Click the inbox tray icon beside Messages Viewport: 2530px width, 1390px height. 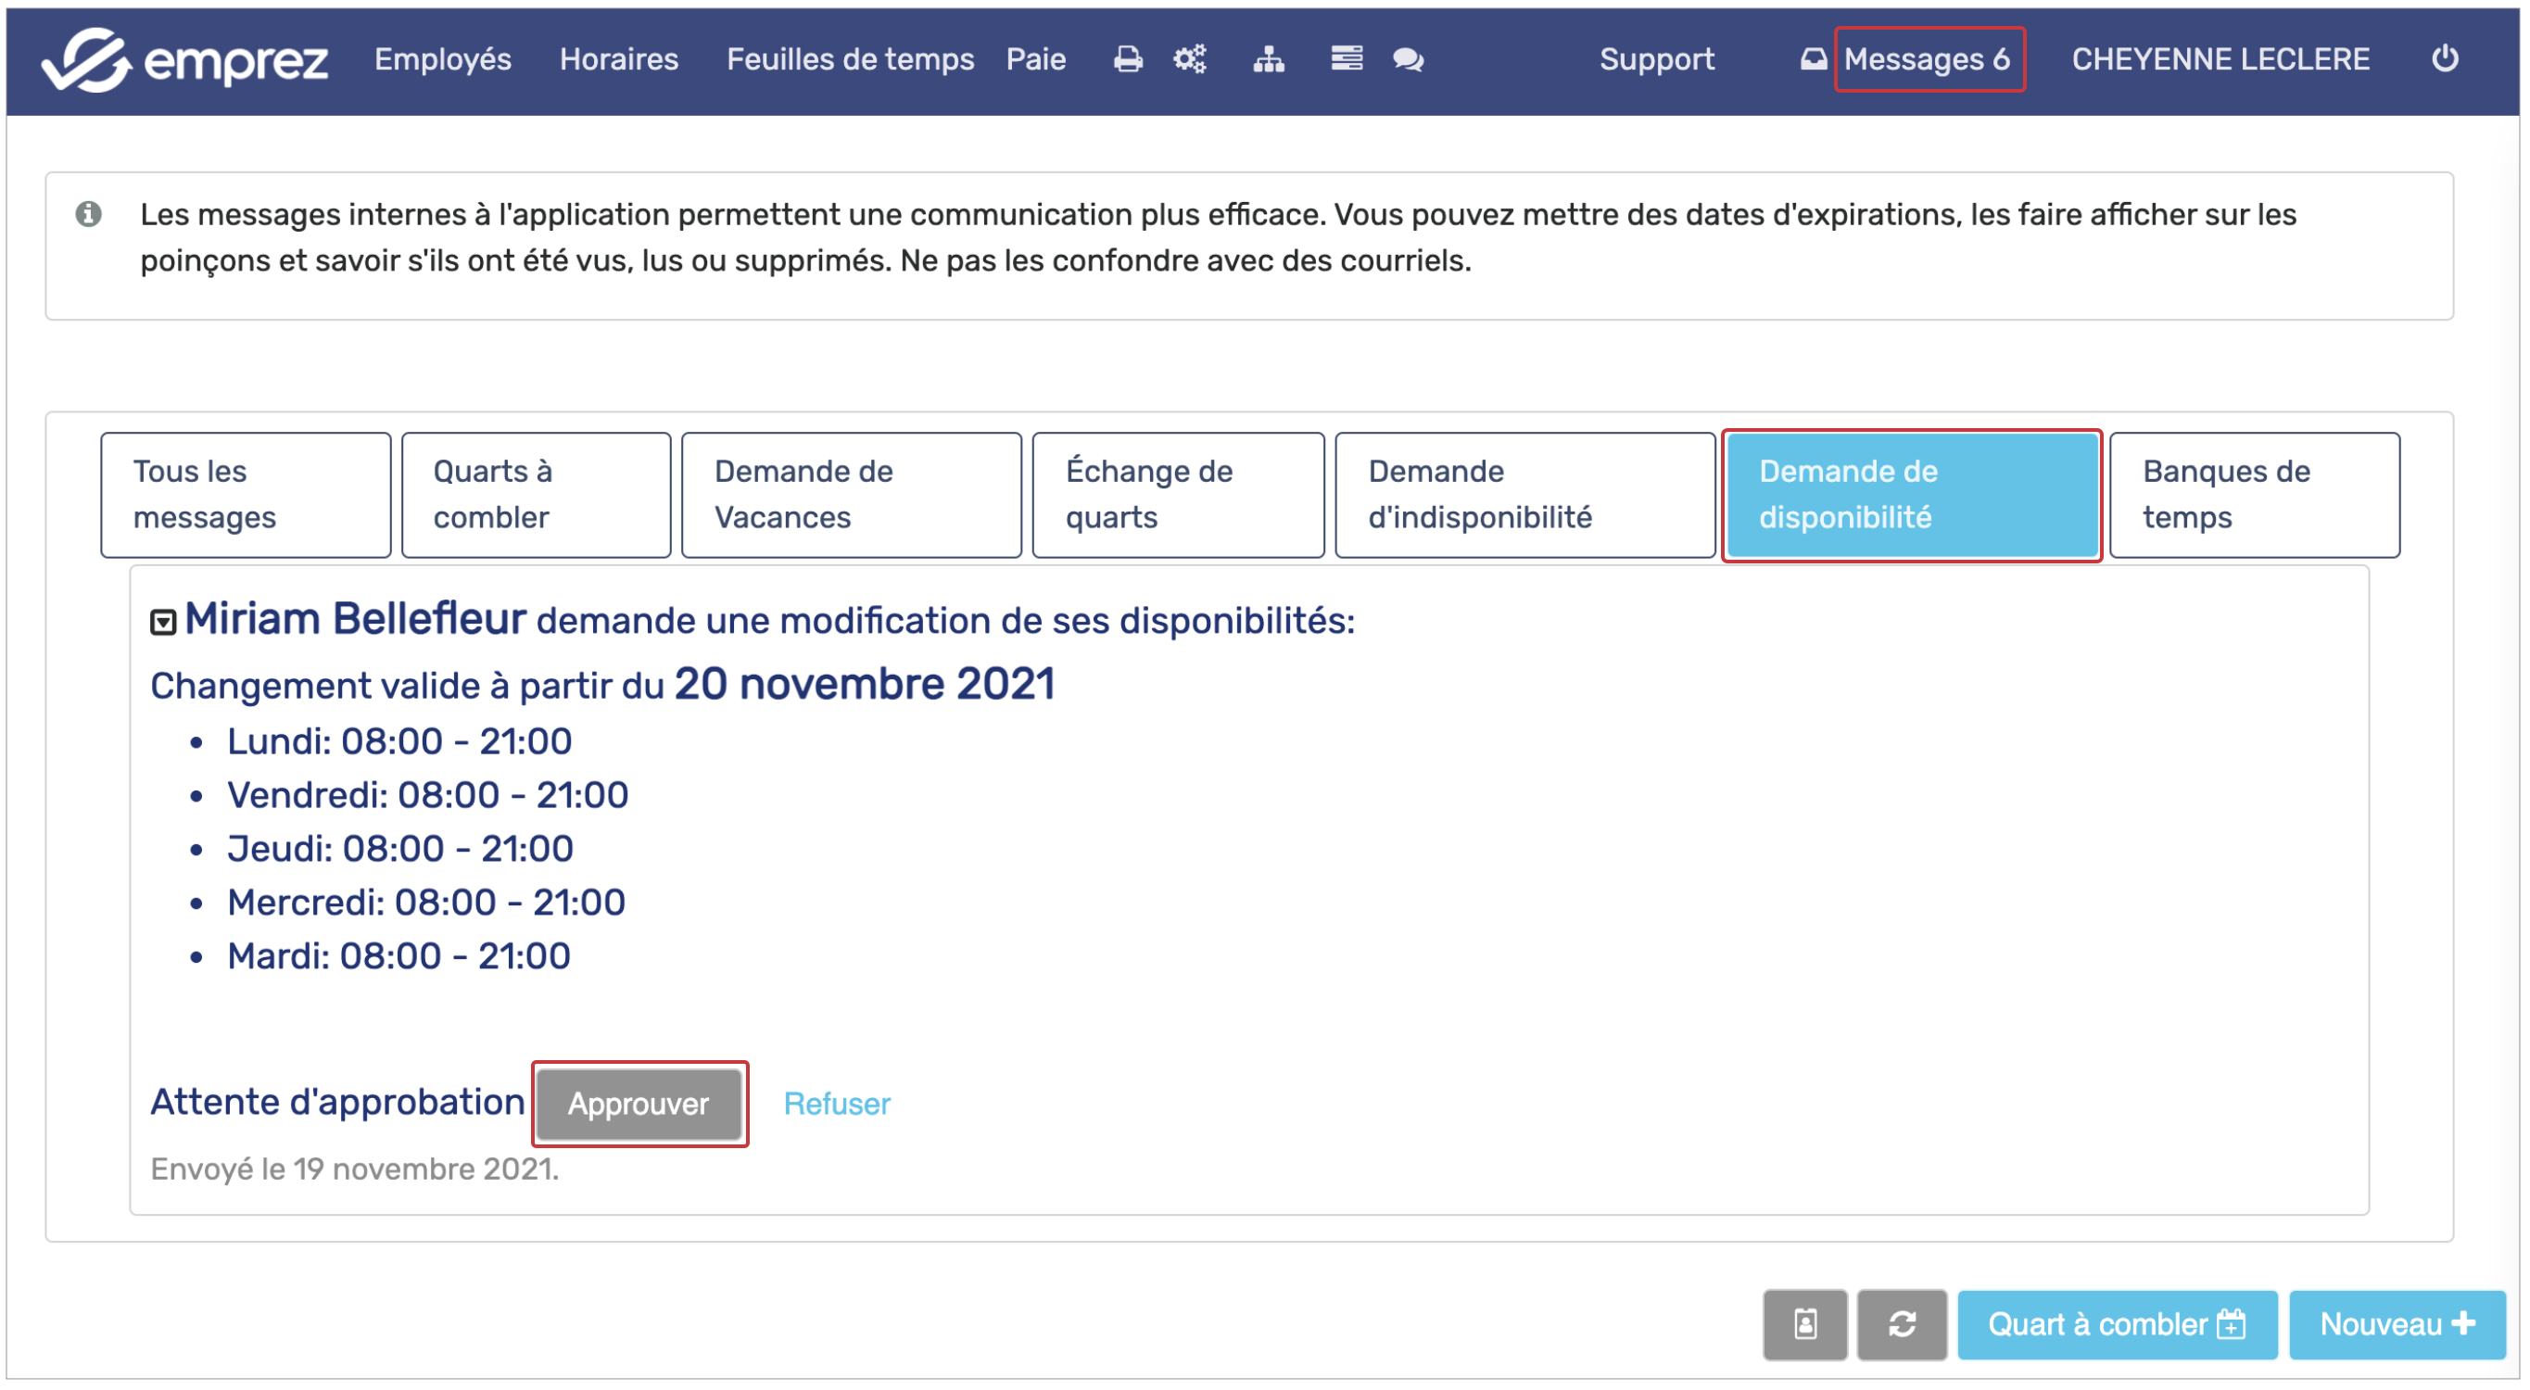tap(1813, 60)
